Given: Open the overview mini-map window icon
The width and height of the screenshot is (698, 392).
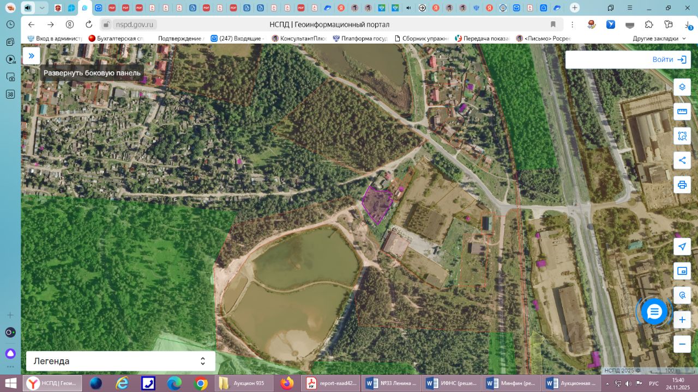Looking at the screenshot, I should (682, 271).
